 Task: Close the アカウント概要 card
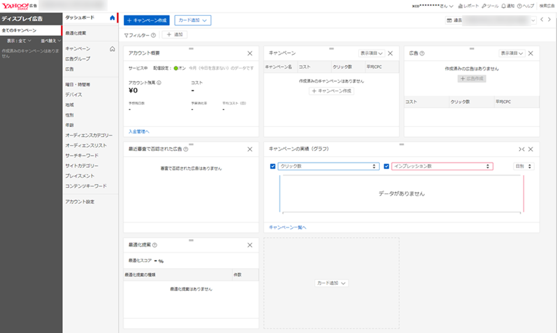[250, 53]
